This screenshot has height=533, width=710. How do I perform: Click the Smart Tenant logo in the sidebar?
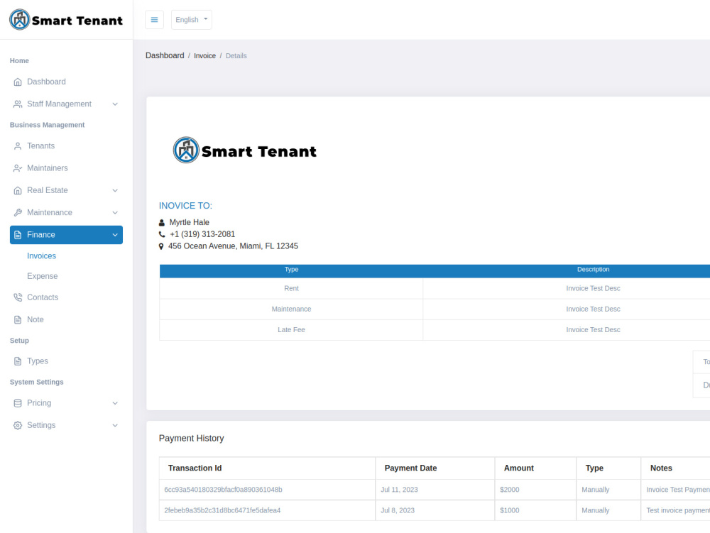66,20
